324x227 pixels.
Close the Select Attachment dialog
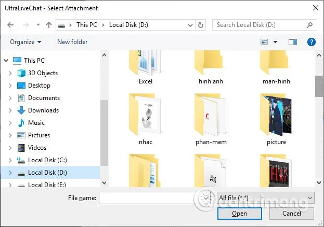pos(315,8)
